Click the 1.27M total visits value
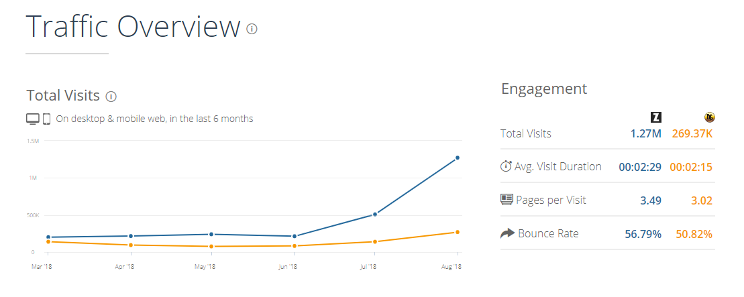 (x=645, y=133)
